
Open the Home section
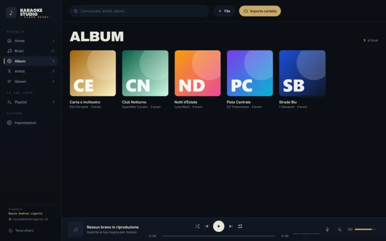[31, 41]
